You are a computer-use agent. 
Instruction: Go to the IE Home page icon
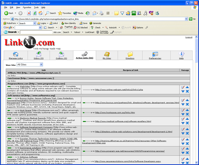(40, 13)
